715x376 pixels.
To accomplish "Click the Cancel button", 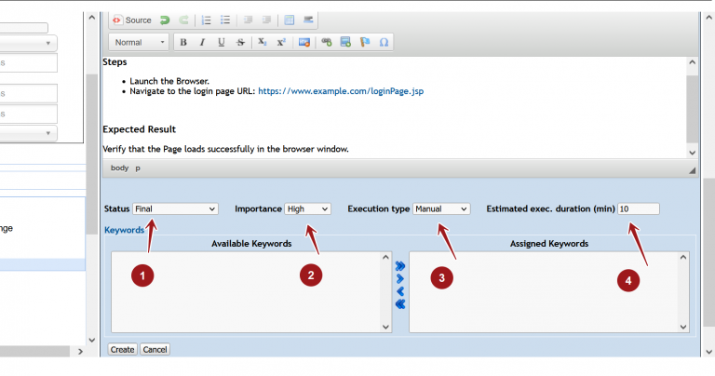I will point(155,350).
